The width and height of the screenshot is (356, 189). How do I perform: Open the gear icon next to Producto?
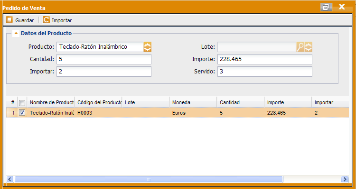point(148,47)
